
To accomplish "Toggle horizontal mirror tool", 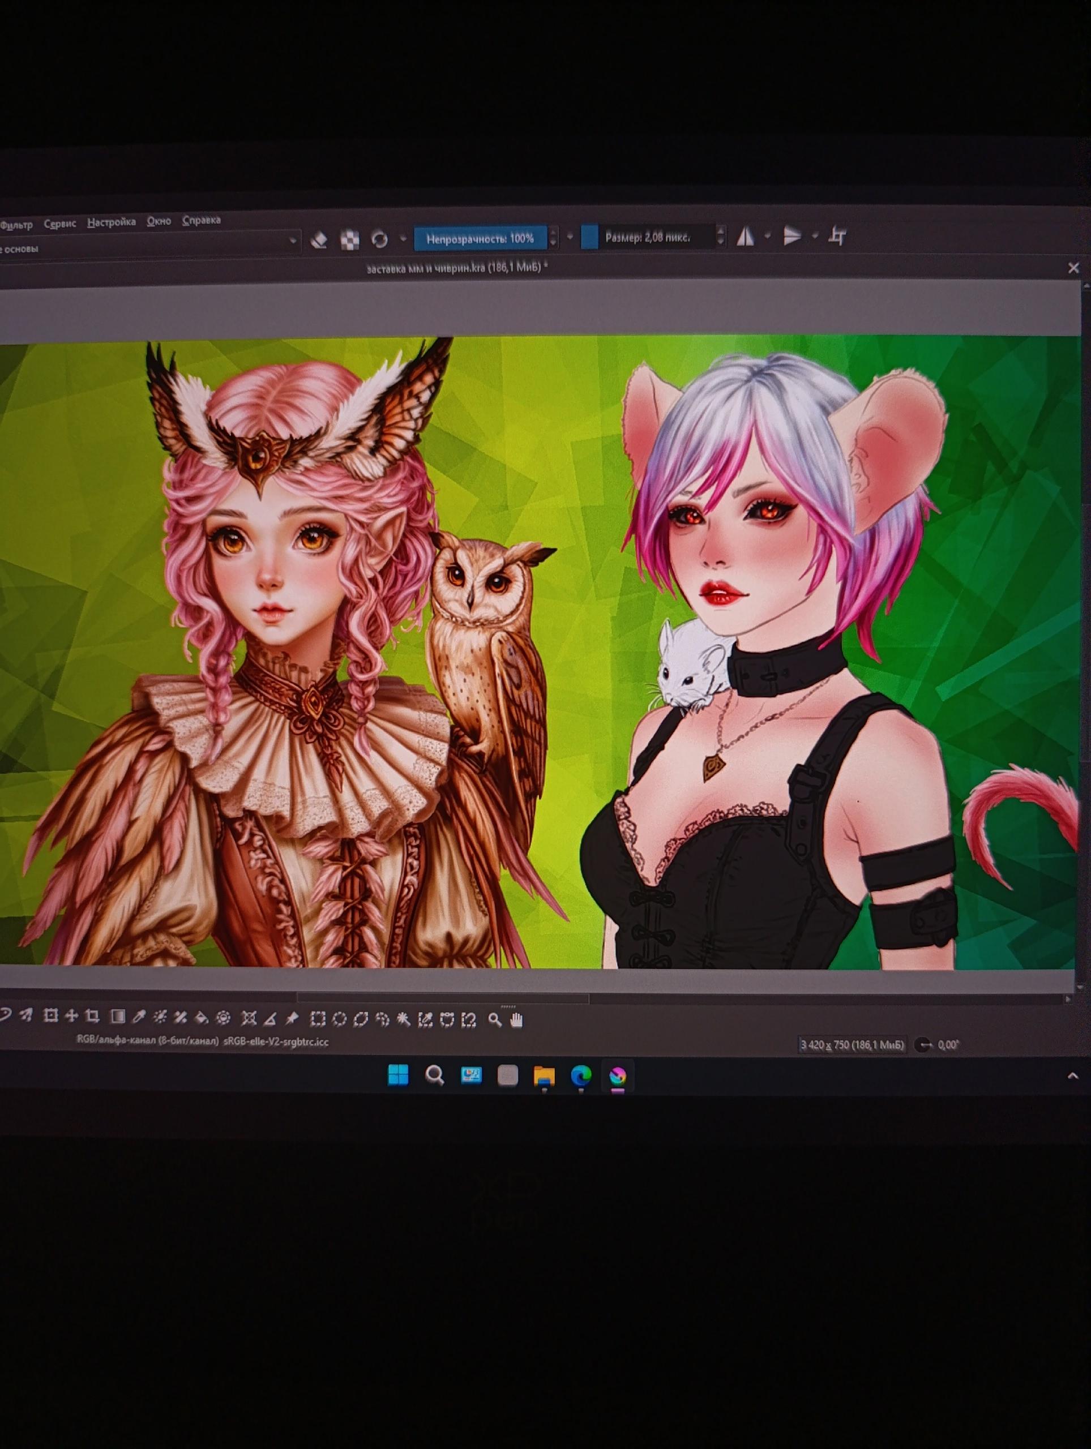I will pyautogui.click(x=745, y=237).
